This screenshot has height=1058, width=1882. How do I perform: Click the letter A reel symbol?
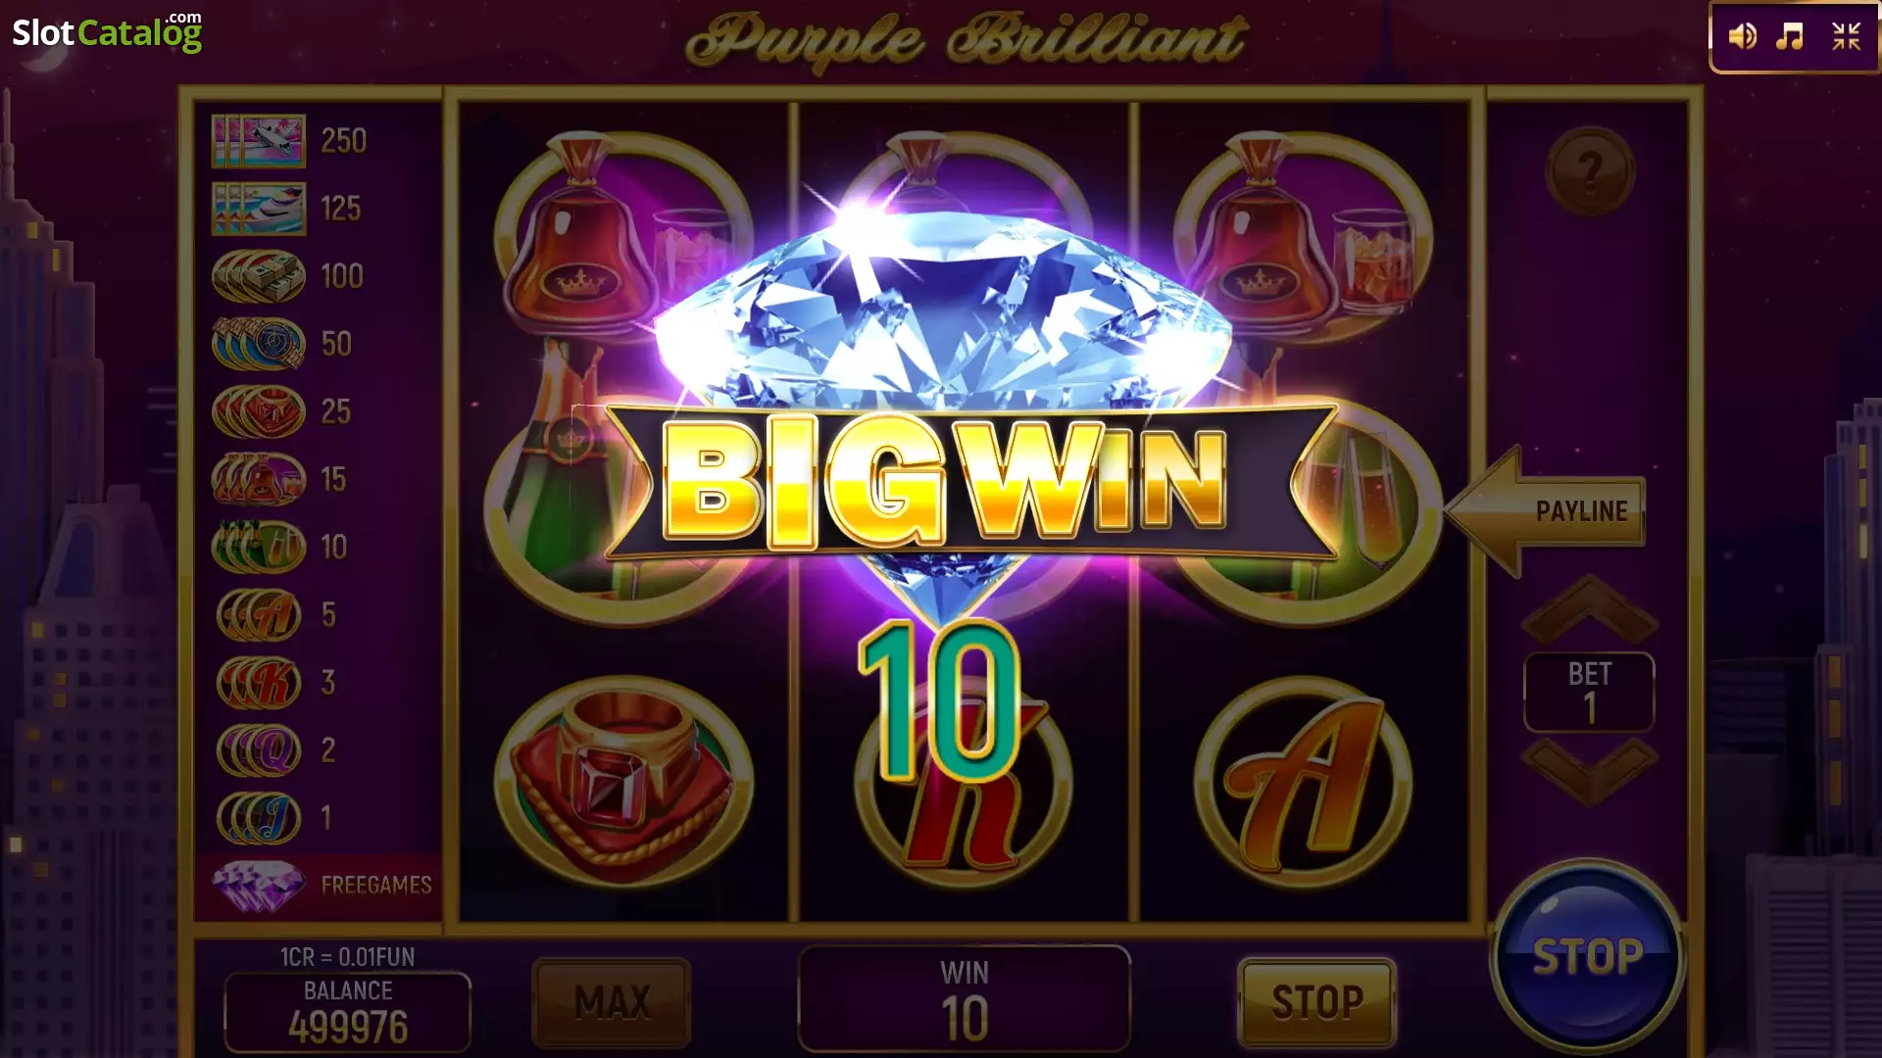click(1304, 783)
